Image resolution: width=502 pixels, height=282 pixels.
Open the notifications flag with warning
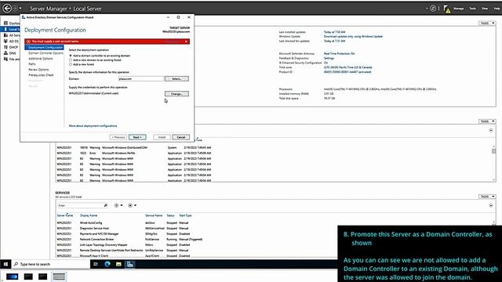pyautogui.click(x=447, y=9)
